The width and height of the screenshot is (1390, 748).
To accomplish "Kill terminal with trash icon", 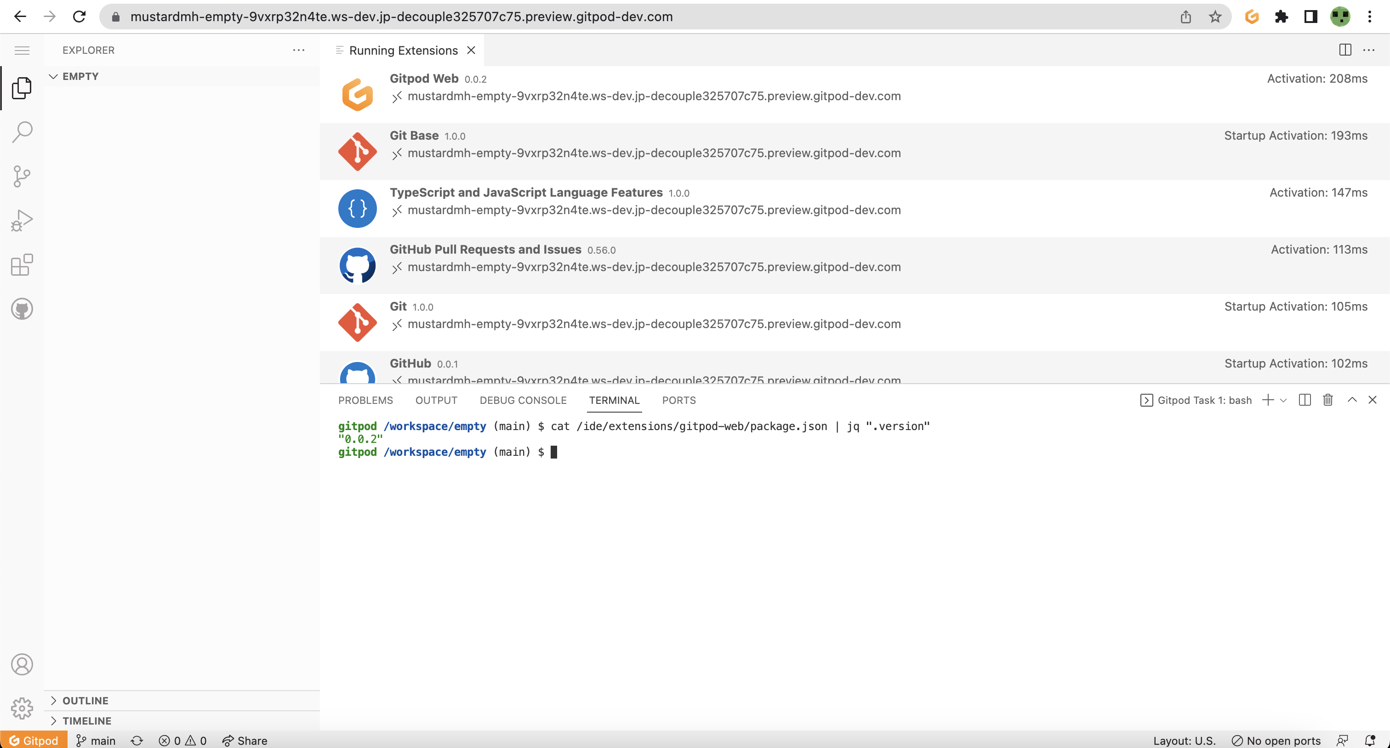I will click(x=1328, y=400).
